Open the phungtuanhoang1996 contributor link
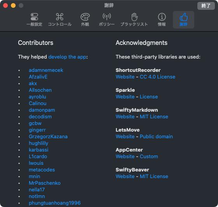 (x=54, y=203)
